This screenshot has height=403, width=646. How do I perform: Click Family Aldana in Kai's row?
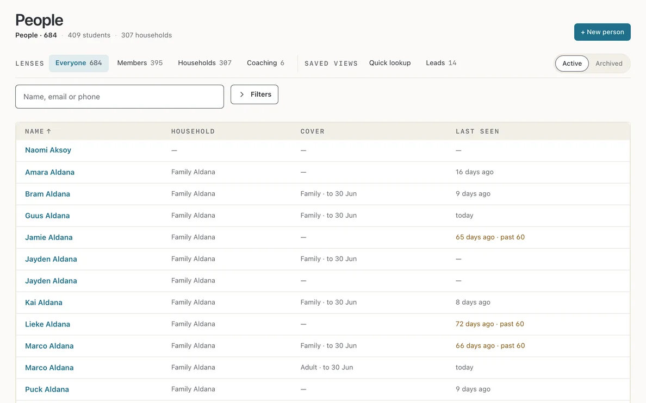[193, 302]
